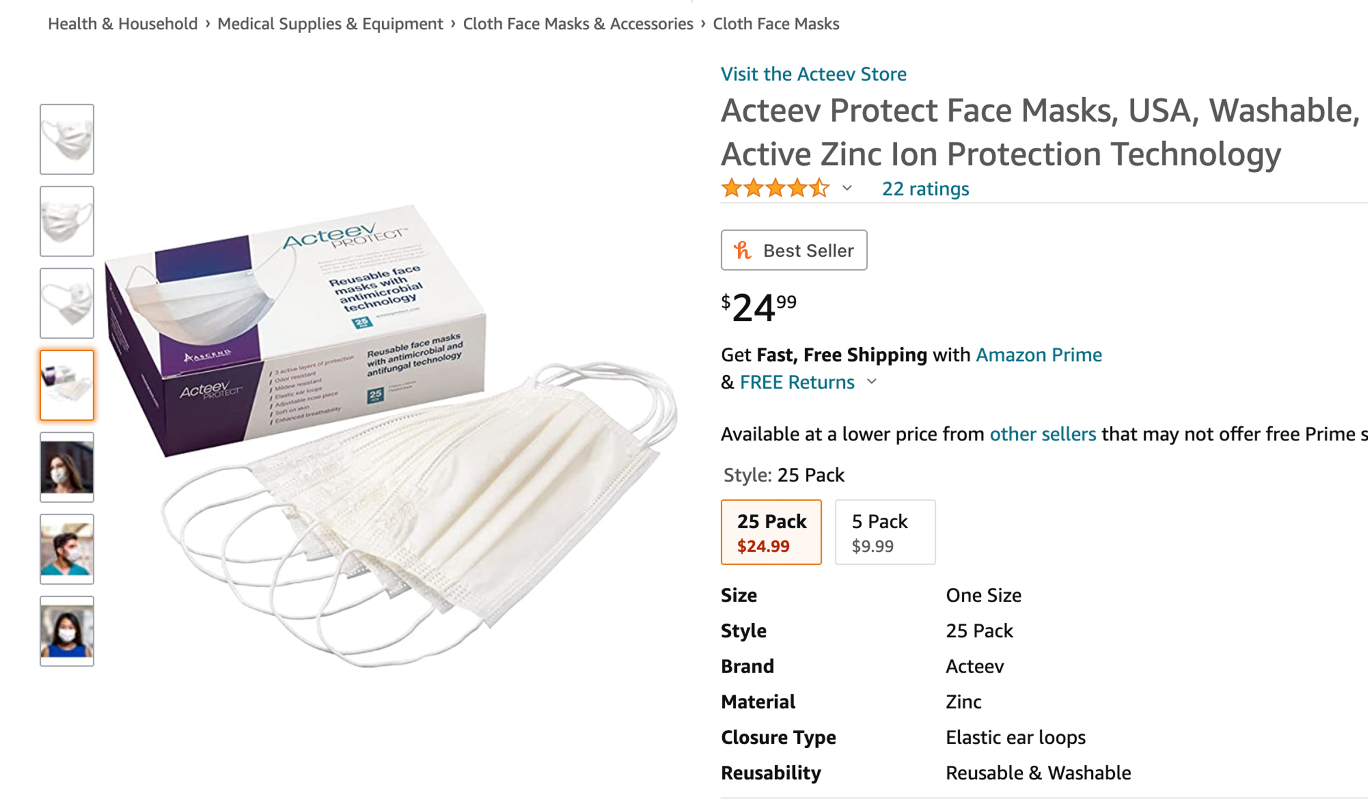Select the box with masks thumbnail

[x=67, y=385]
